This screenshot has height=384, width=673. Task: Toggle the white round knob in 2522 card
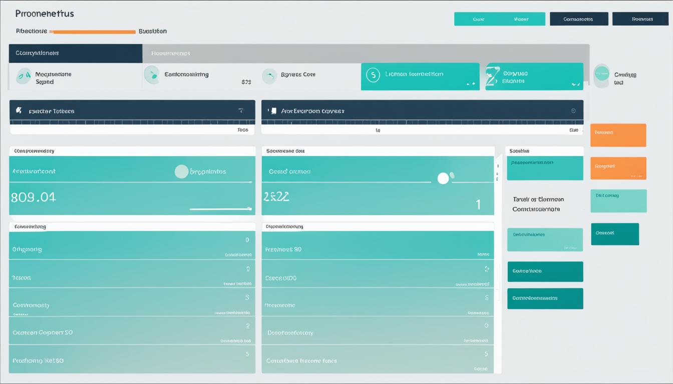443,178
